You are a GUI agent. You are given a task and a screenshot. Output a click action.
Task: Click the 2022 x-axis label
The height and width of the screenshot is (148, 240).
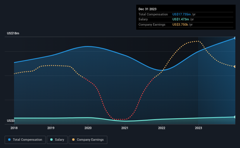162,128
